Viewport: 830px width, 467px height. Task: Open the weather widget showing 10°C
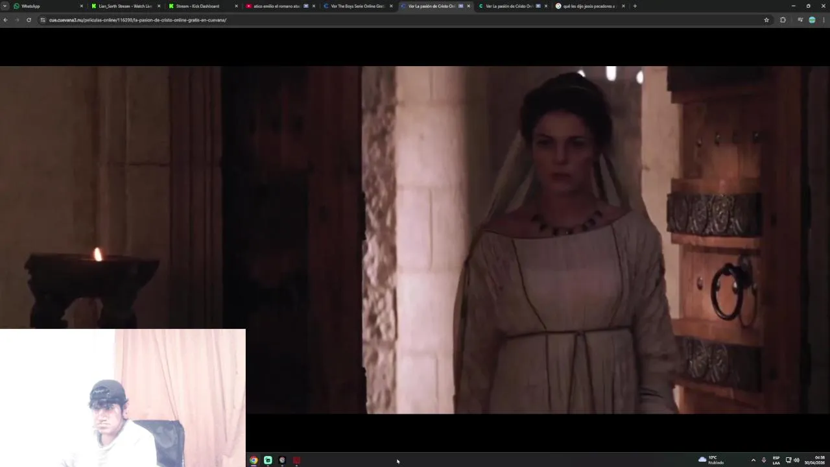(711, 460)
